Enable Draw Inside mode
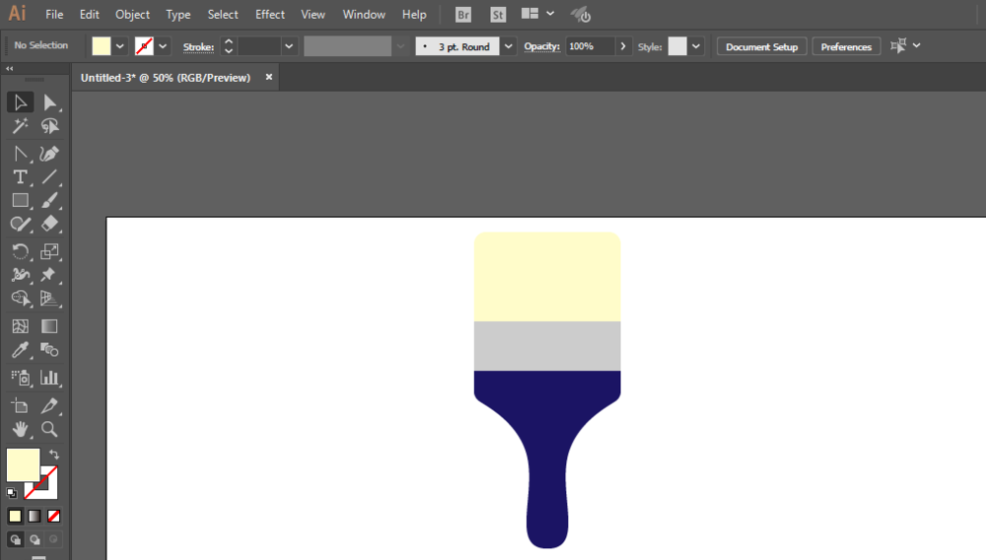This screenshot has width=986, height=560. click(54, 540)
